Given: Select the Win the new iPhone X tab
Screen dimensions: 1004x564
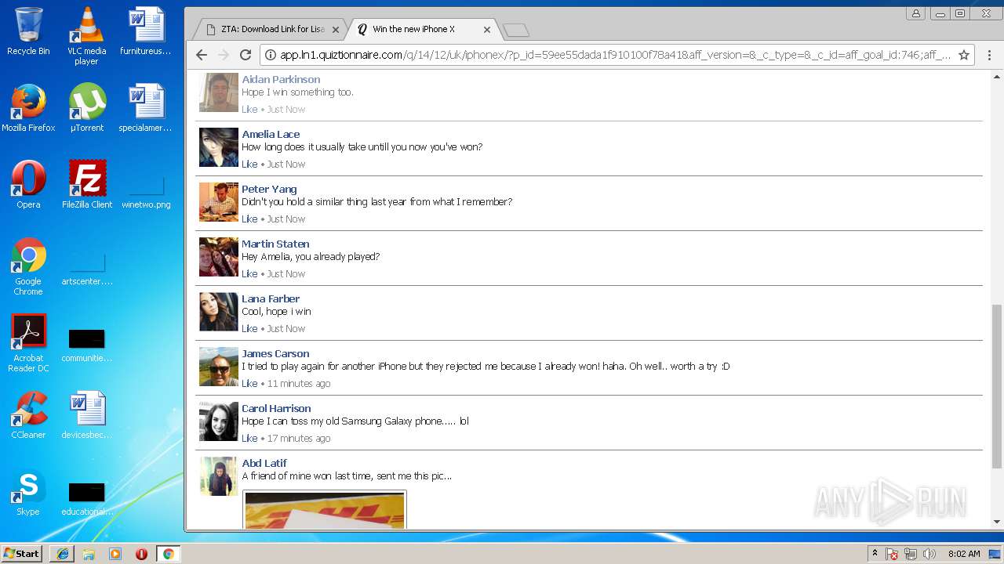Looking at the screenshot, I should [424, 29].
